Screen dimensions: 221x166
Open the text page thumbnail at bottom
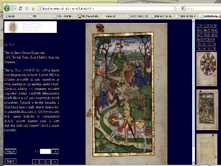coord(207,149)
